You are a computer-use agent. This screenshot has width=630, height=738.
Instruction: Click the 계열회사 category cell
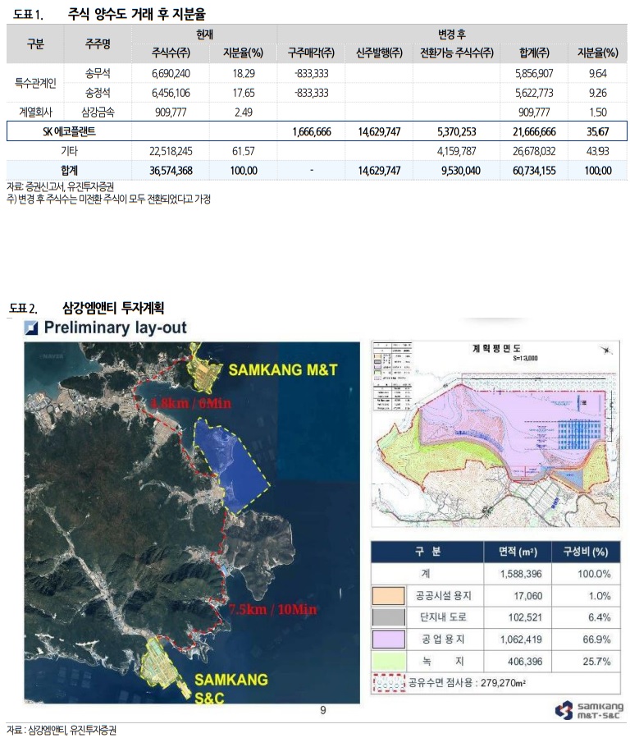pos(35,112)
